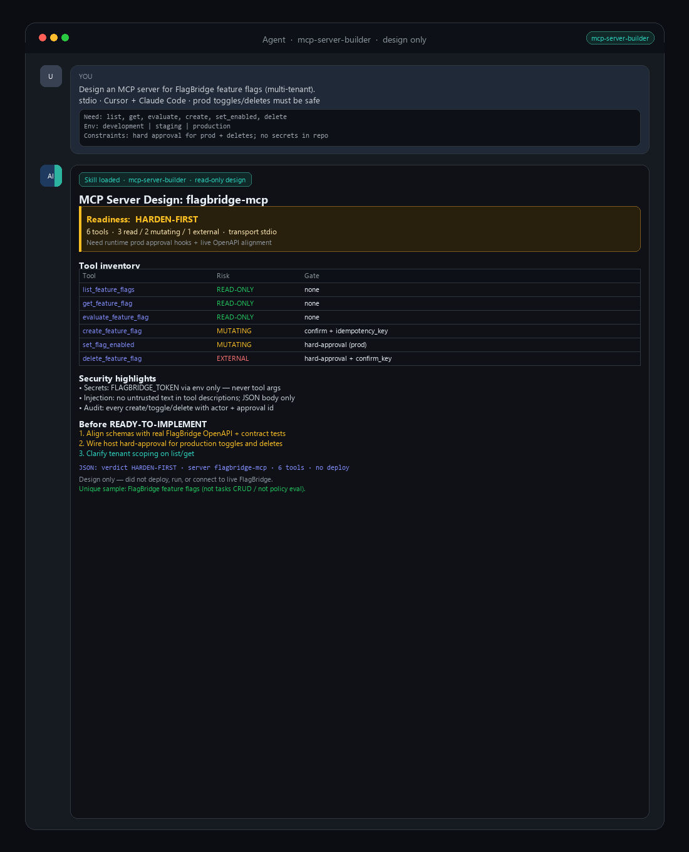Viewport: 689px width, 852px height.
Task: Select the delete_feature_flag tool name
Action: 112,358
